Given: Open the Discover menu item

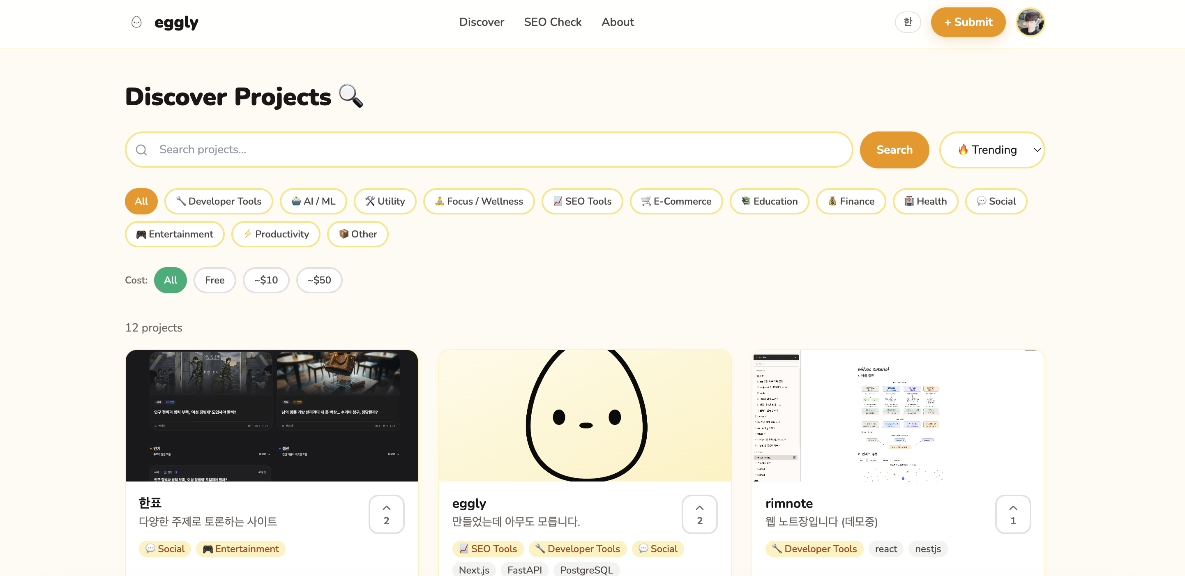Looking at the screenshot, I should pos(481,22).
